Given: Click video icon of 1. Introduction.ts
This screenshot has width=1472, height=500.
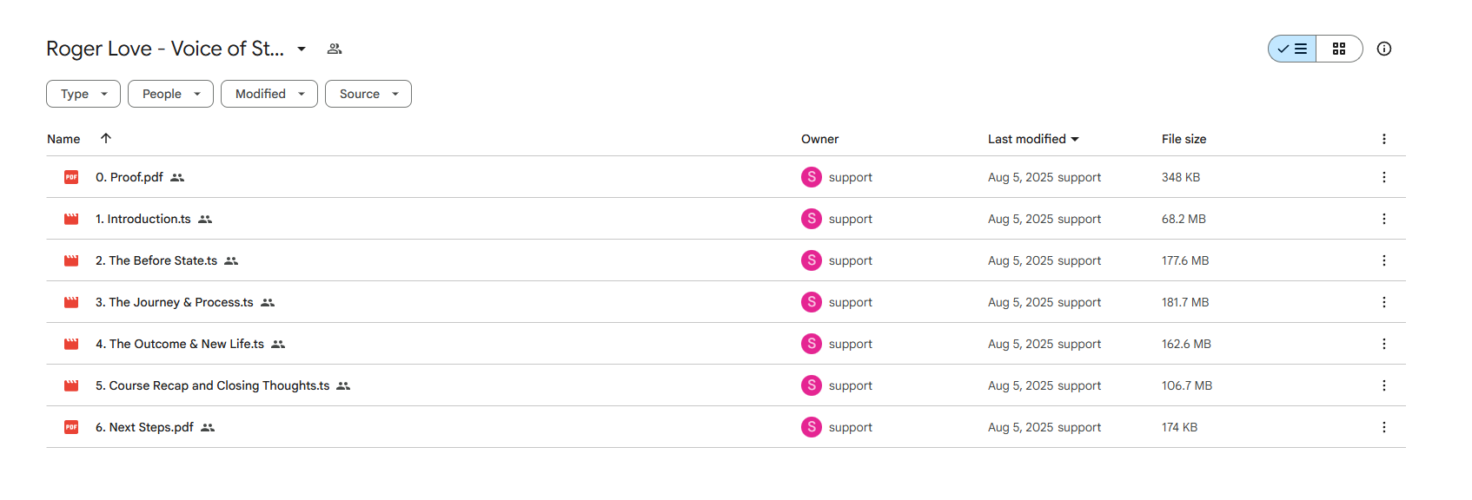Looking at the screenshot, I should point(71,219).
